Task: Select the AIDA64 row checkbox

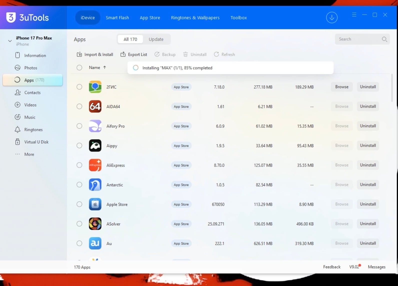Action: tap(79, 106)
